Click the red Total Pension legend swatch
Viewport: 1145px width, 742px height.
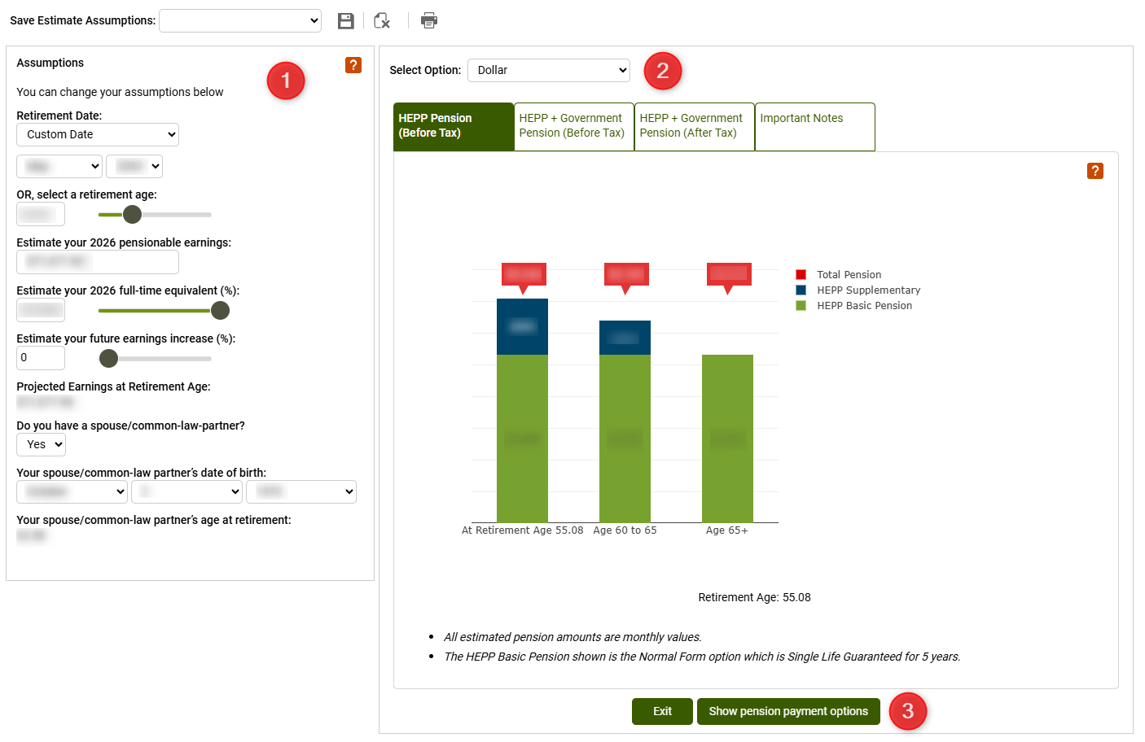[x=801, y=275]
